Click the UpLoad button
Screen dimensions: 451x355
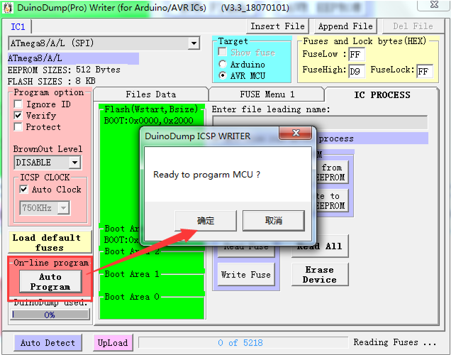click(113, 343)
